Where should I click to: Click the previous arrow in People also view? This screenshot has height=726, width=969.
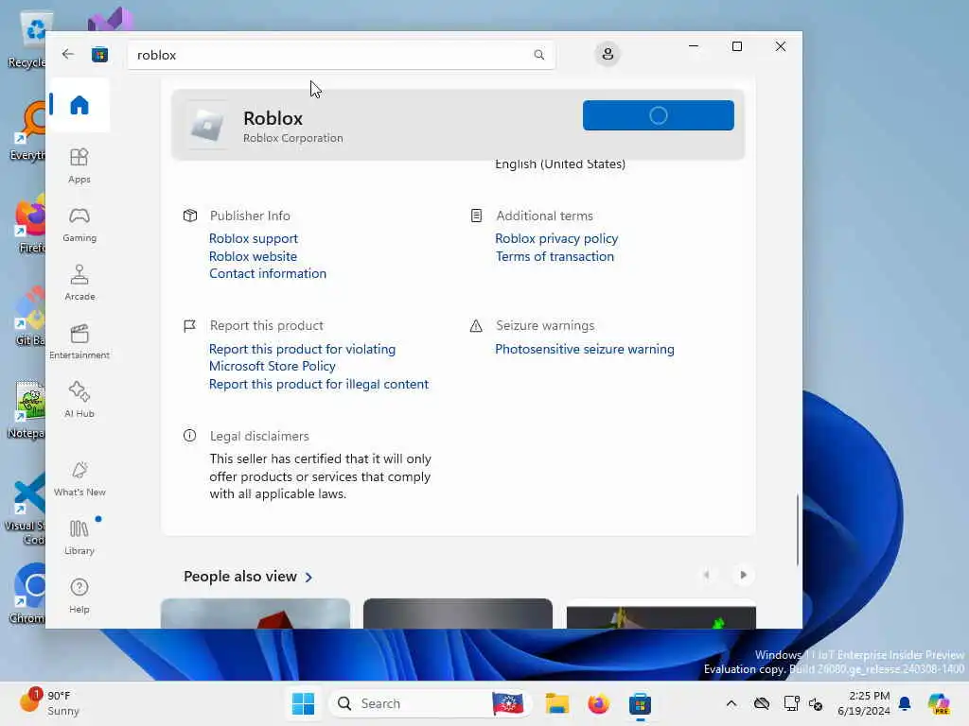click(706, 575)
